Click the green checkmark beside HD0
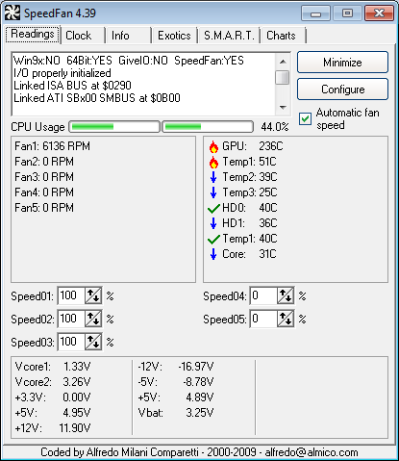Screen dimensions: 399x461 213,209
